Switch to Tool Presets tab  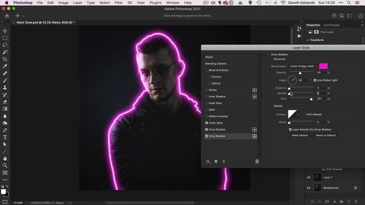point(331,25)
